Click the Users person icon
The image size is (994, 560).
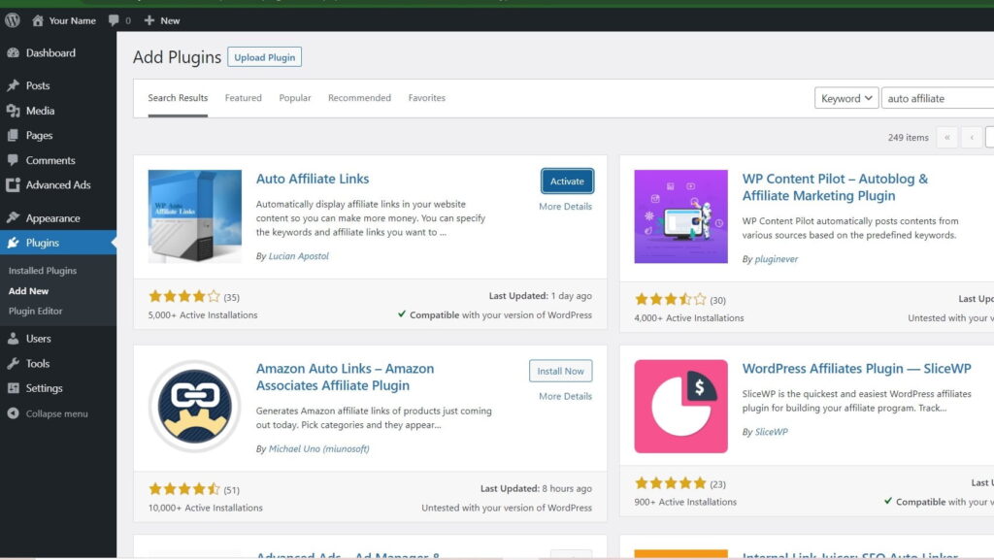tap(14, 339)
